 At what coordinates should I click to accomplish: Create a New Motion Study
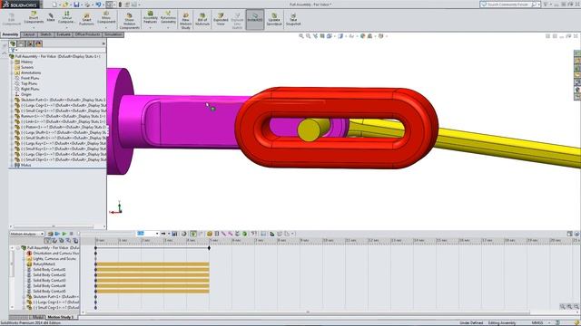[185, 20]
